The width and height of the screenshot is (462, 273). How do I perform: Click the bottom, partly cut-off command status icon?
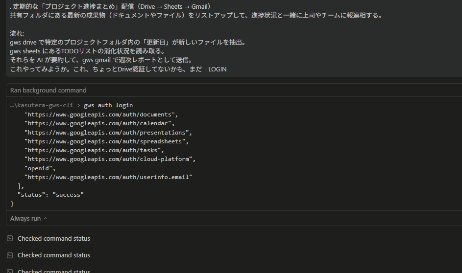coord(10,271)
